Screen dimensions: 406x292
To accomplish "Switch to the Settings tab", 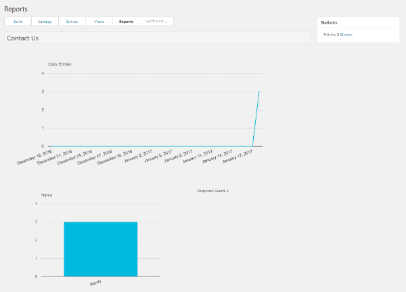I will (45, 22).
